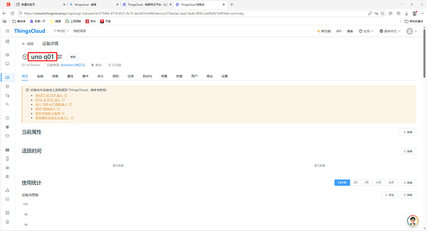Click the 编辑 edit button beside device name
The width and height of the screenshot is (427, 231).
pos(72,57)
